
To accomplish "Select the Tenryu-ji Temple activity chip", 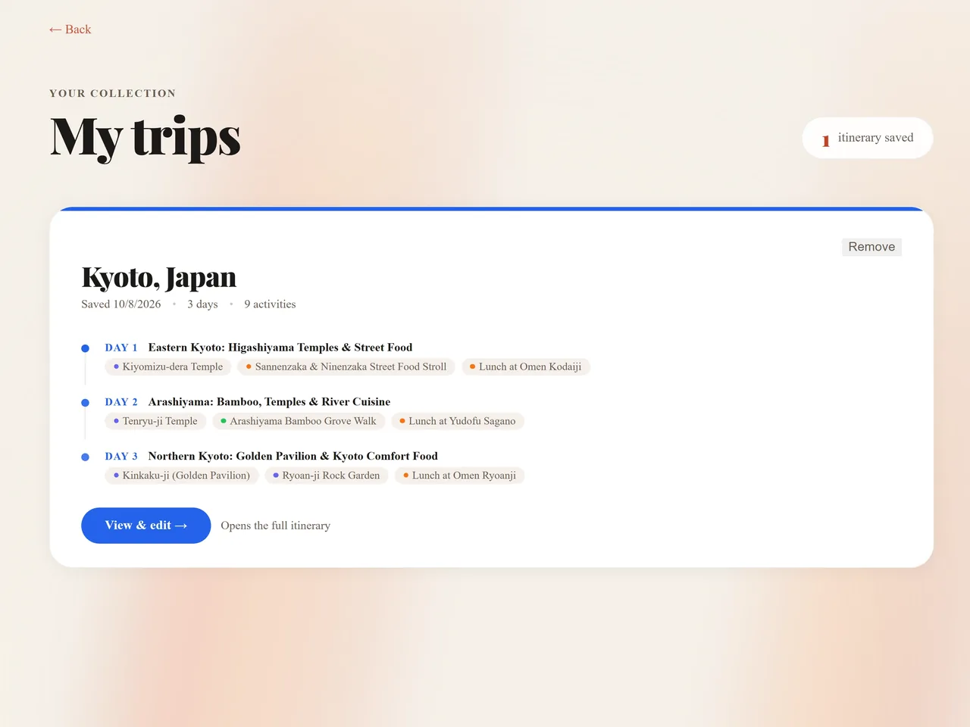I will (155, 421).
